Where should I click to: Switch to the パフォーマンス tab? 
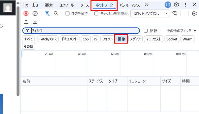[129, 5]
